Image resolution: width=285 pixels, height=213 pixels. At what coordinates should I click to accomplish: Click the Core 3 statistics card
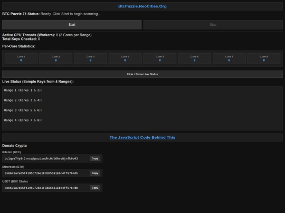coord(90,58)
